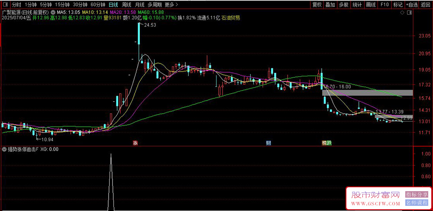433x211 pixels.
Task: Click the 流通5.11亿 value
Action: (x=209, y=18)
